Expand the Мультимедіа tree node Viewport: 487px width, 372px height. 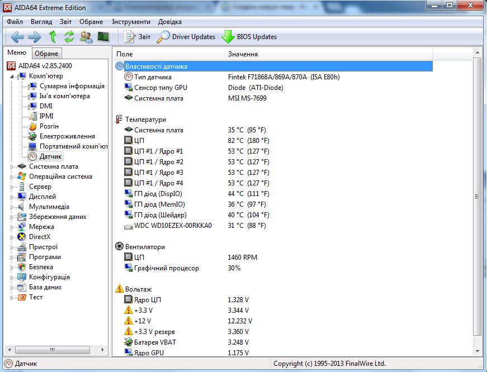coord(12,207)
